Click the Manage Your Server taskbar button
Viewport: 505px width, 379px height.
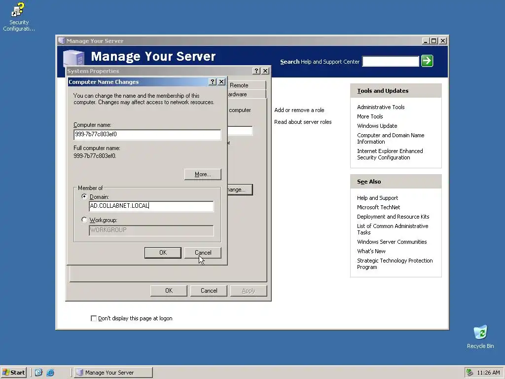tap(113, 373)
